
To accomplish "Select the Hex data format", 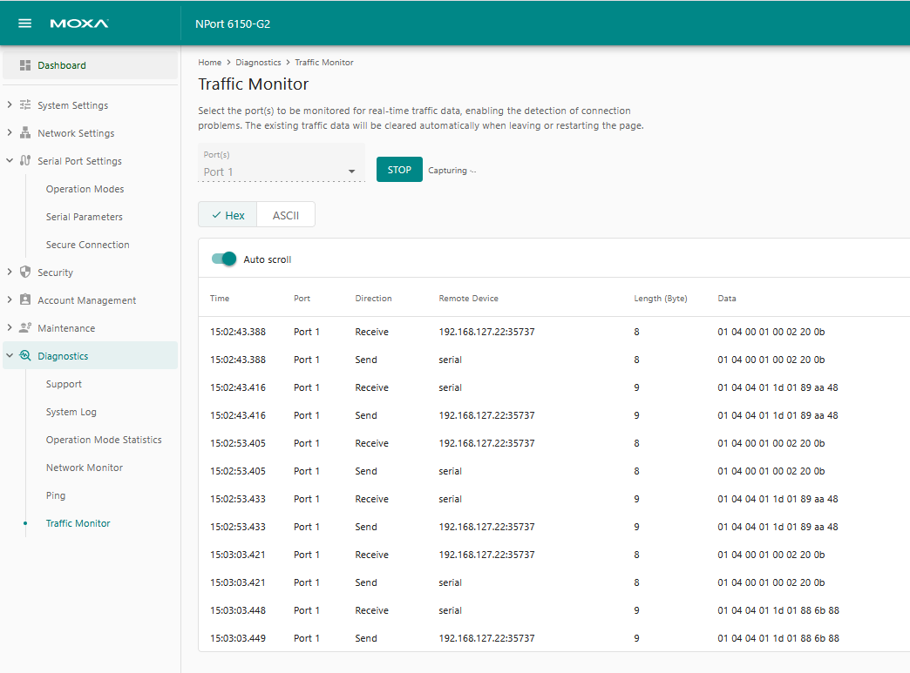I will point(228,215).
